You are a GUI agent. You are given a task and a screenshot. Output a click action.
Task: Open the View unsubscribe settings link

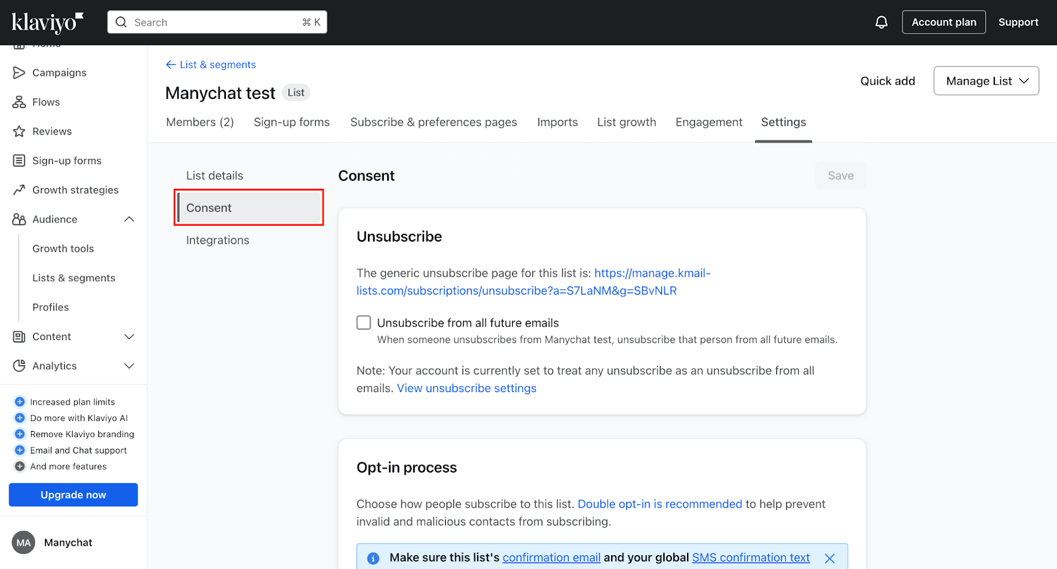click(466, 389)
